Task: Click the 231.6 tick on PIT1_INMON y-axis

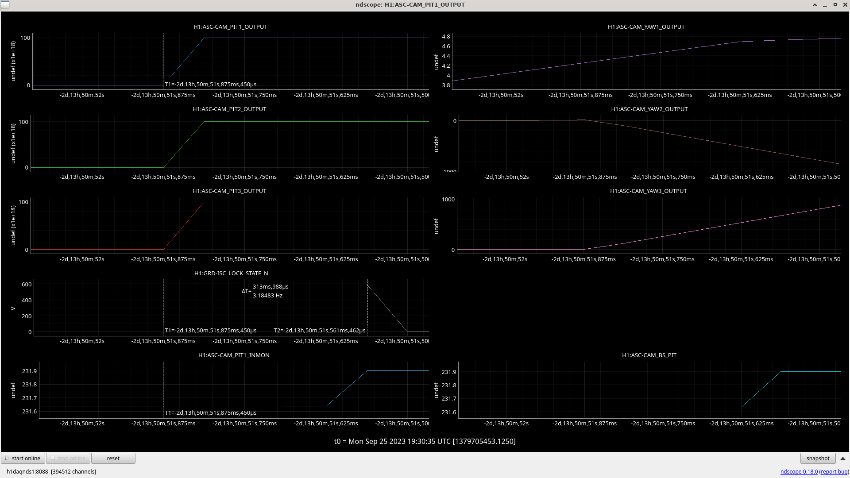Action: [30, 411]
